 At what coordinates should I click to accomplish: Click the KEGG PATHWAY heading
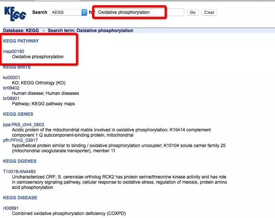[x=21, y=41]
